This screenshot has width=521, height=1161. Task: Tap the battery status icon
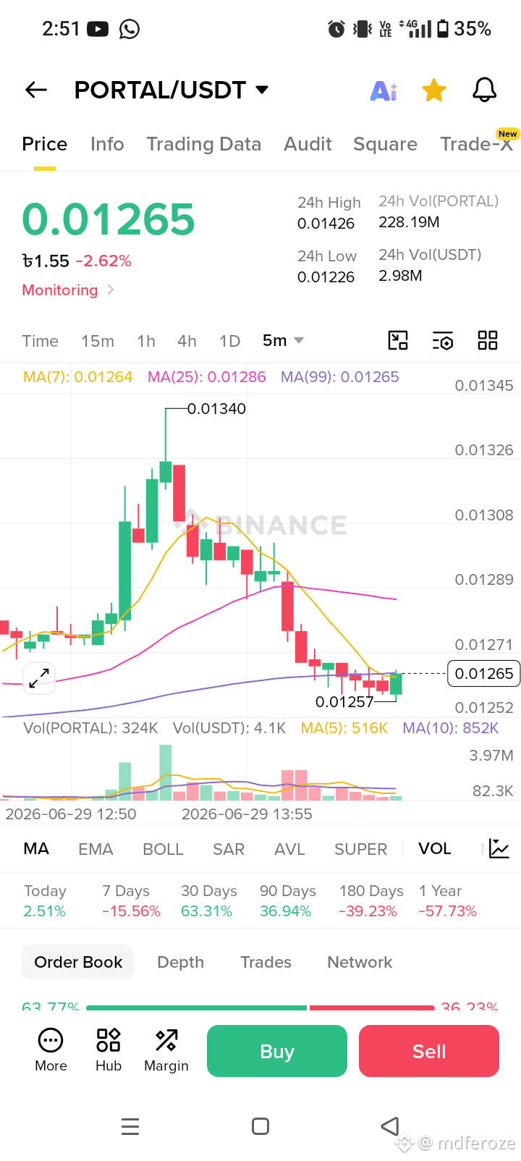[441, 29]
